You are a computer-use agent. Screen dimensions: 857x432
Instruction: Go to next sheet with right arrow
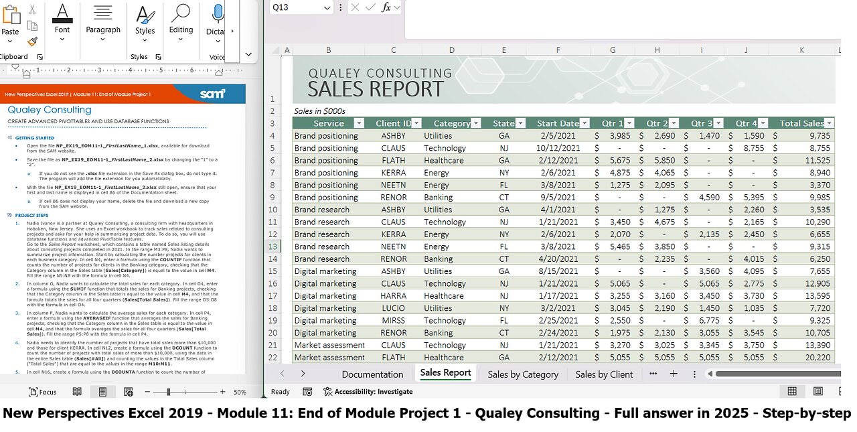(303, 374)
